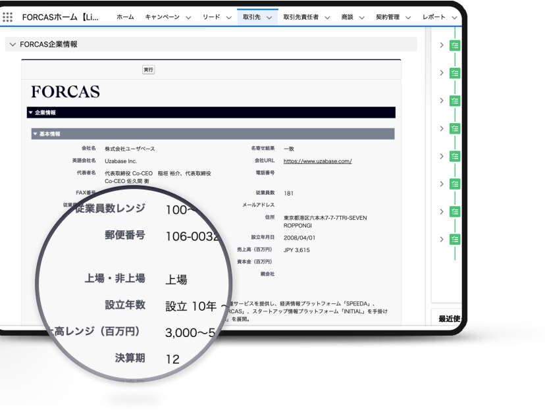Open the eighth green task icon
This screenshot has height=416, width=545.
click(455, 240)
